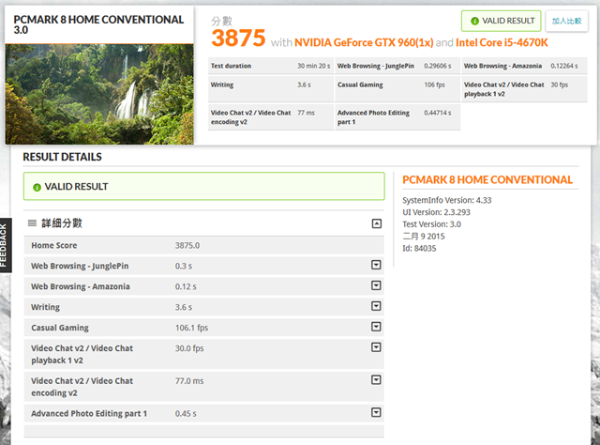Expand the Casual Gaming row details

click(376, 327)
